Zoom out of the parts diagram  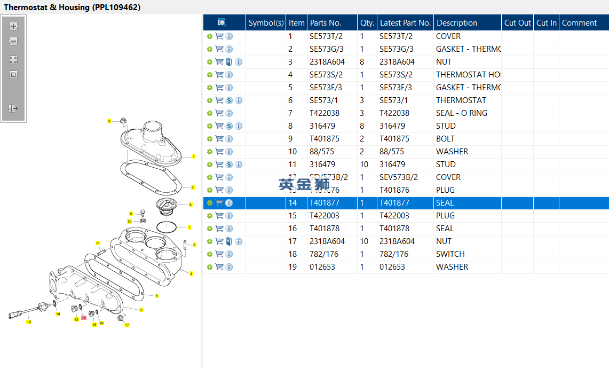tap(13, 41)
